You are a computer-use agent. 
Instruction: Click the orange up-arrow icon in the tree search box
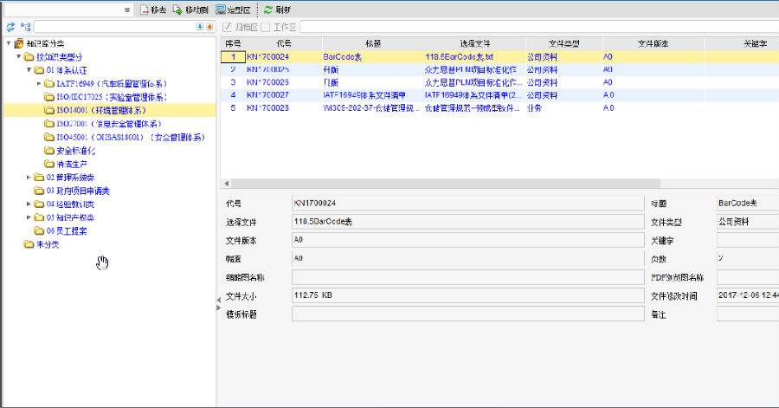click(209, 27)
